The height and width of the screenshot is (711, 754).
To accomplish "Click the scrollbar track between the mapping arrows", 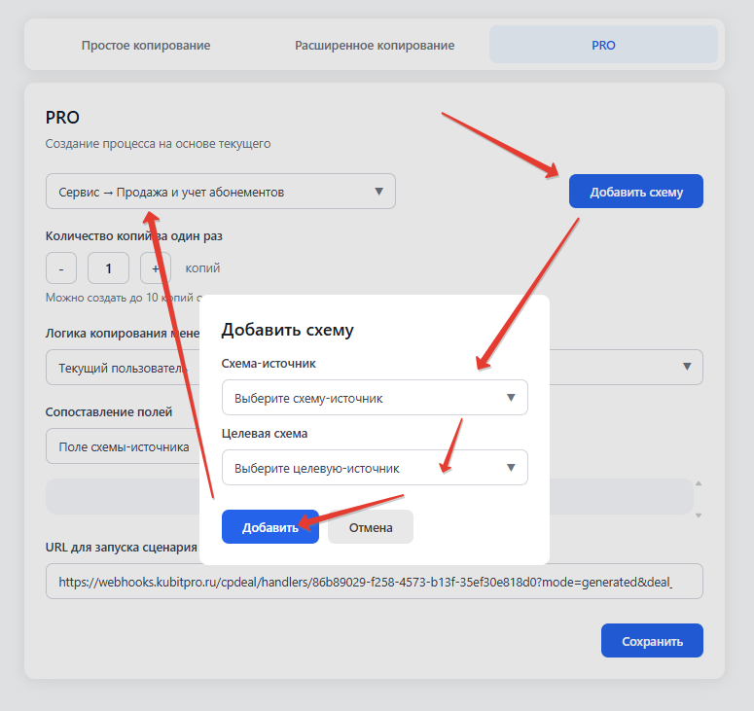I will pyautogui.click(x=699, y=498).
